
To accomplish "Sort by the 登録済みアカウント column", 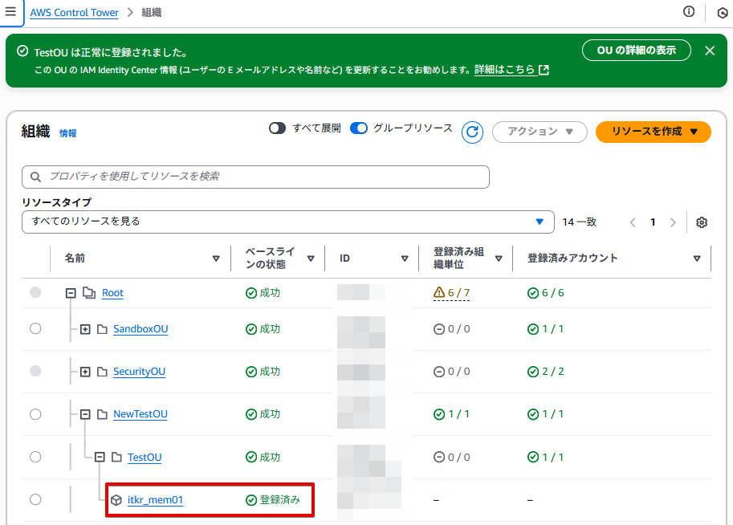I will [x=697, y=258].
